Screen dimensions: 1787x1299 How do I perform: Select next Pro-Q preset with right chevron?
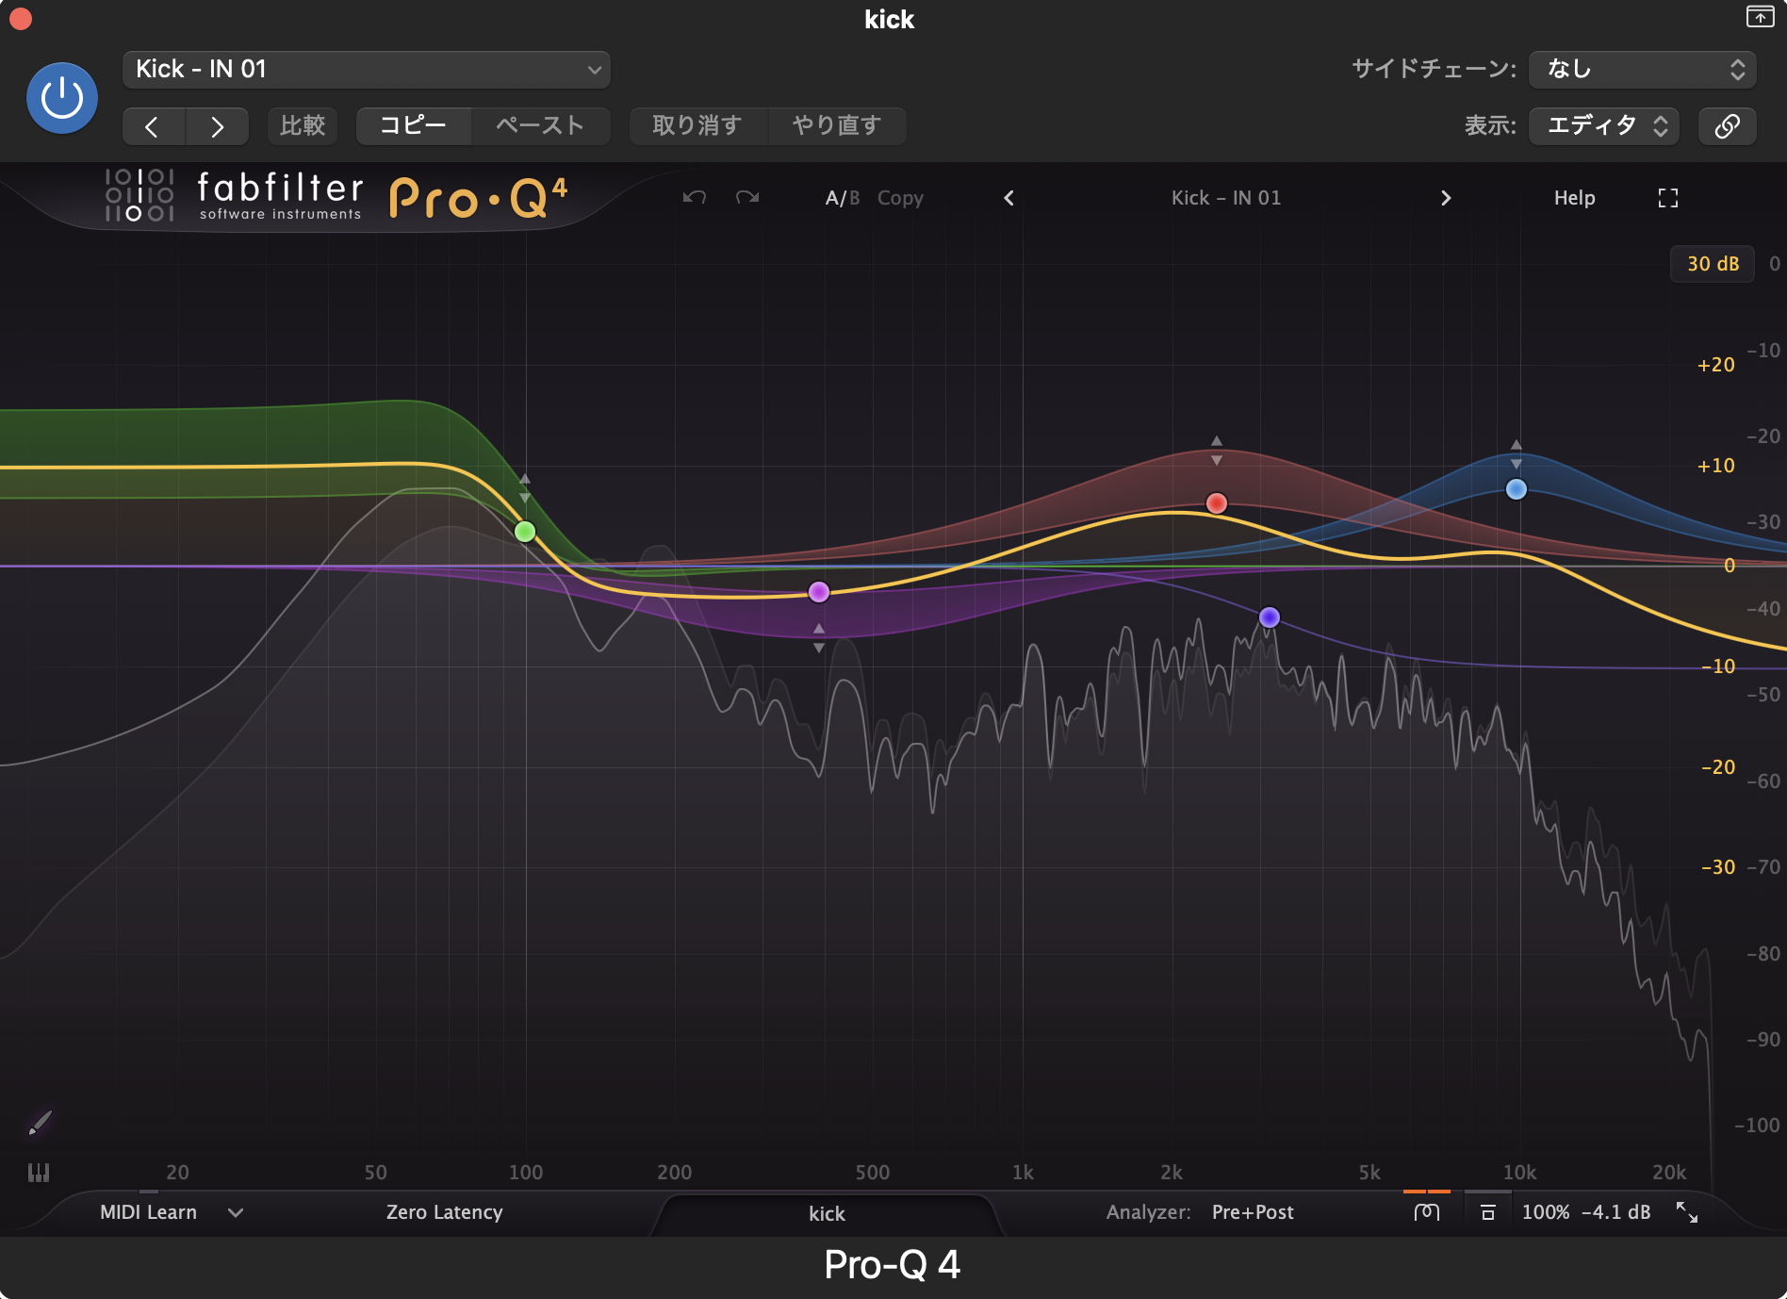point(1446,198)
